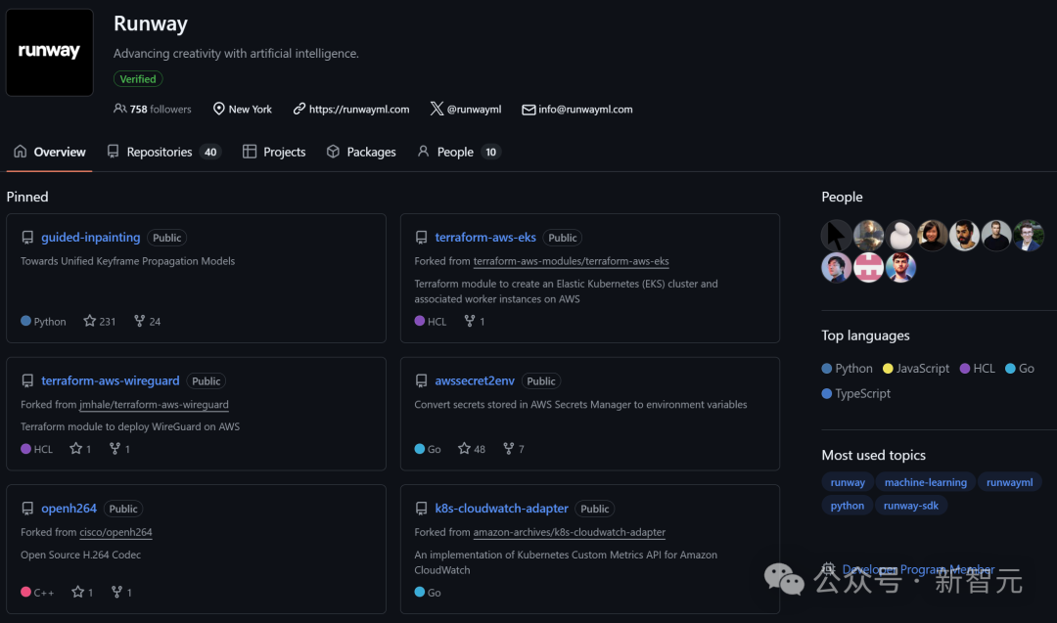Click the cursor-arrow member avatar
The height and width of the screenshot is (623, 1057).
pyautogui.click(x=837, y=236)
